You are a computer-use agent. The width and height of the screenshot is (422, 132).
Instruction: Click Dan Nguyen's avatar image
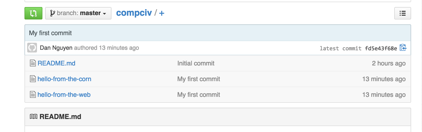point(32,48)
